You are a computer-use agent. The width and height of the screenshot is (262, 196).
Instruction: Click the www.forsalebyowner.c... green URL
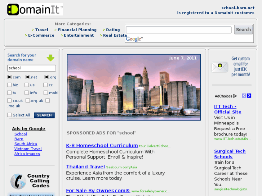[x=150, y=191]
